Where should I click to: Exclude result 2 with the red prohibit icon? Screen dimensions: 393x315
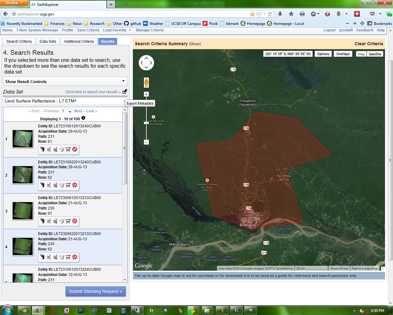(x=75, y=185)
